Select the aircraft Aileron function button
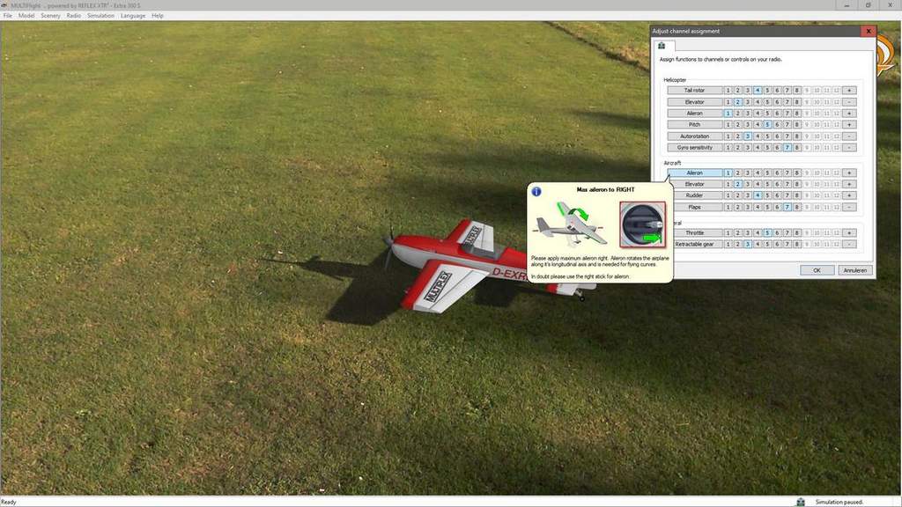This screenshot has height=507, width=902. 694,173
